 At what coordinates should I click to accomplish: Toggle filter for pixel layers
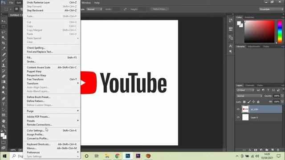(x=258, y=90)
